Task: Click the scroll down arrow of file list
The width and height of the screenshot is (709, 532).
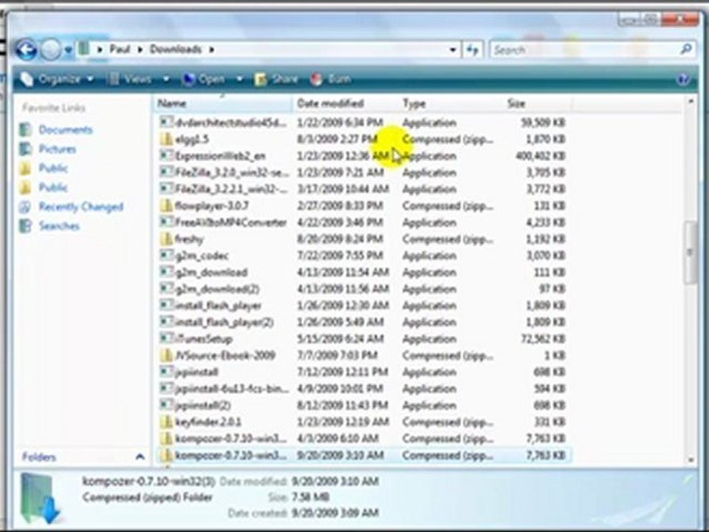Action: tap(691, 460)
